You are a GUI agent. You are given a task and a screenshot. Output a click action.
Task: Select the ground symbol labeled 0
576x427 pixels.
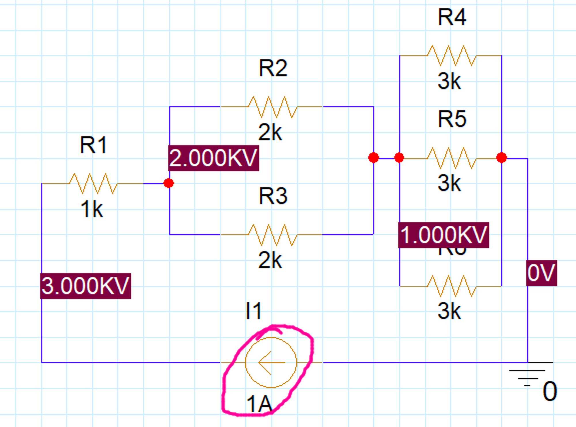coord(528,374)
